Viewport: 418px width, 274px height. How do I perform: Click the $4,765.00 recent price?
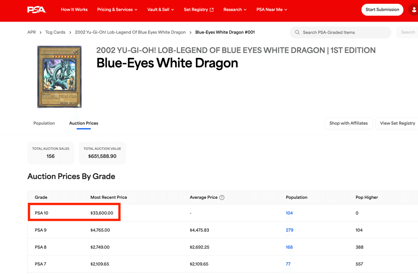tap(100, 230)
